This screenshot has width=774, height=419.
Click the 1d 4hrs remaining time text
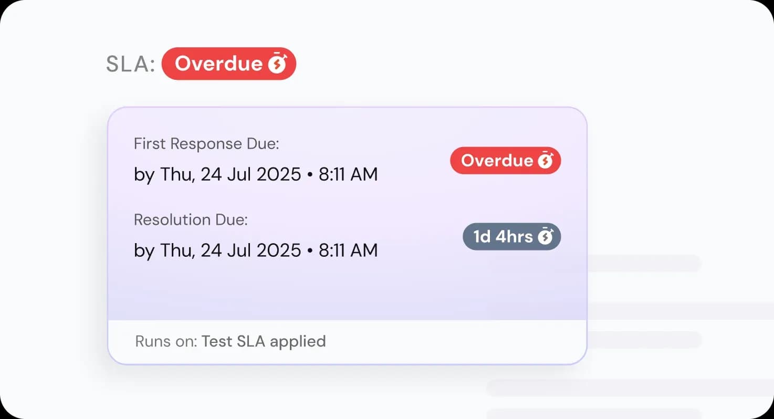click(503, 237)
